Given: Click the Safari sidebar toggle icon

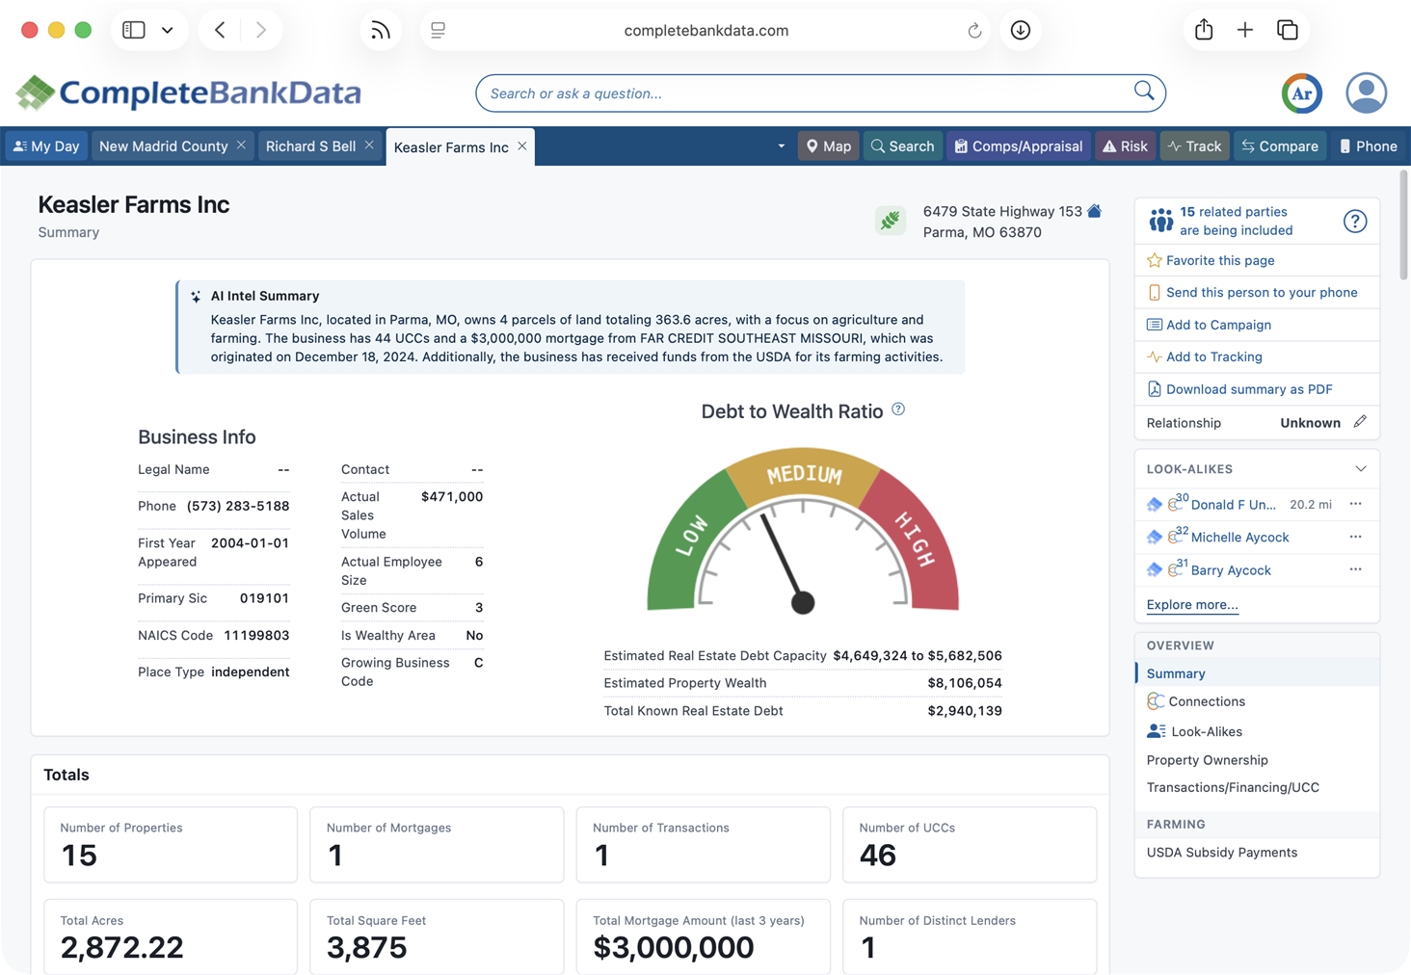Looking at the screenshot, I should pos(134,30).
